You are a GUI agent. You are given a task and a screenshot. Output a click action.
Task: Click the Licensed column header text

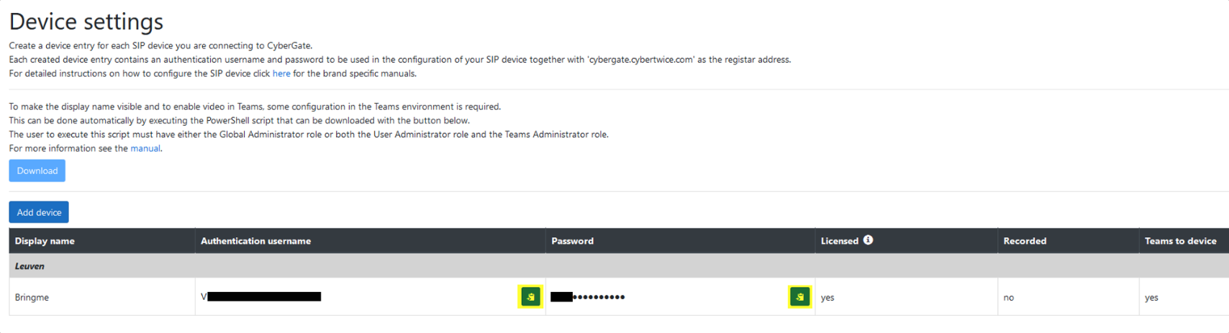point(839,241)
